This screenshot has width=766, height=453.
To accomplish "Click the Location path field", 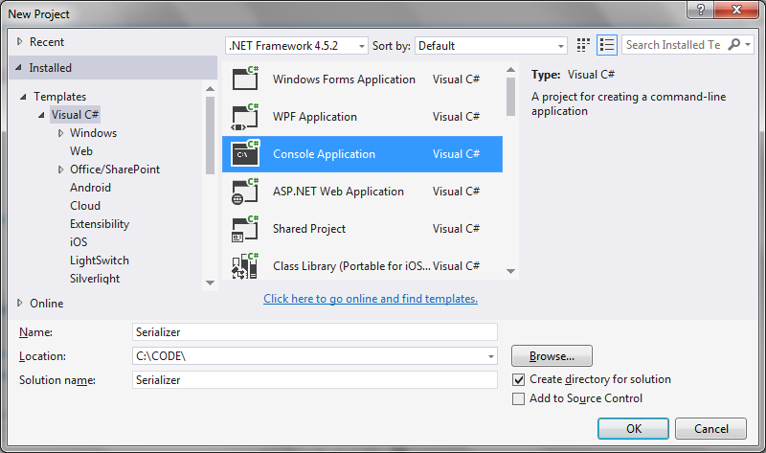I will tap(315, 356).
